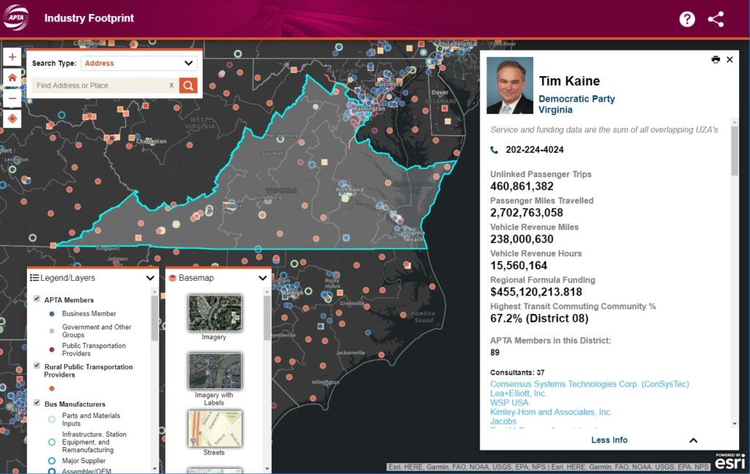This screenshot has width=750, height=474.
Task: Click the Legend panel scroll down arrow
Action: (x=154, y=468)
